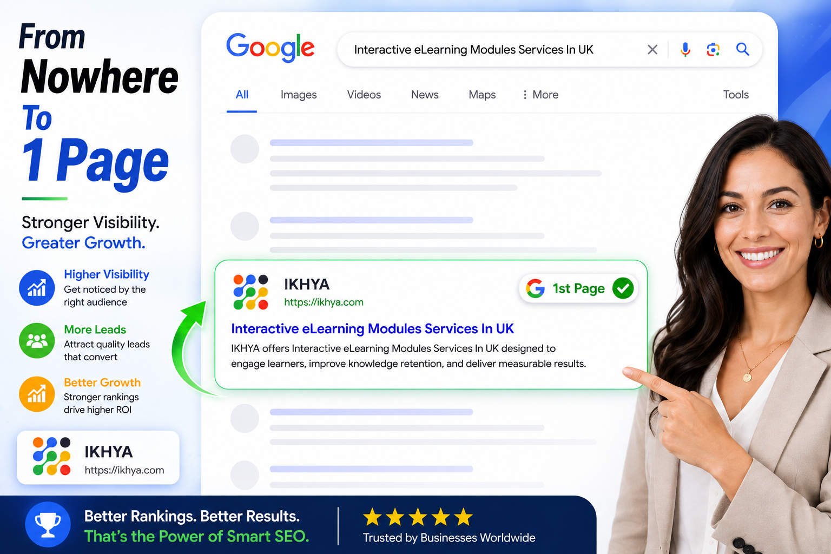Click the Stronger rankings drive higher ROI text
The image size is (831, 554).
(x=101, y=404)
